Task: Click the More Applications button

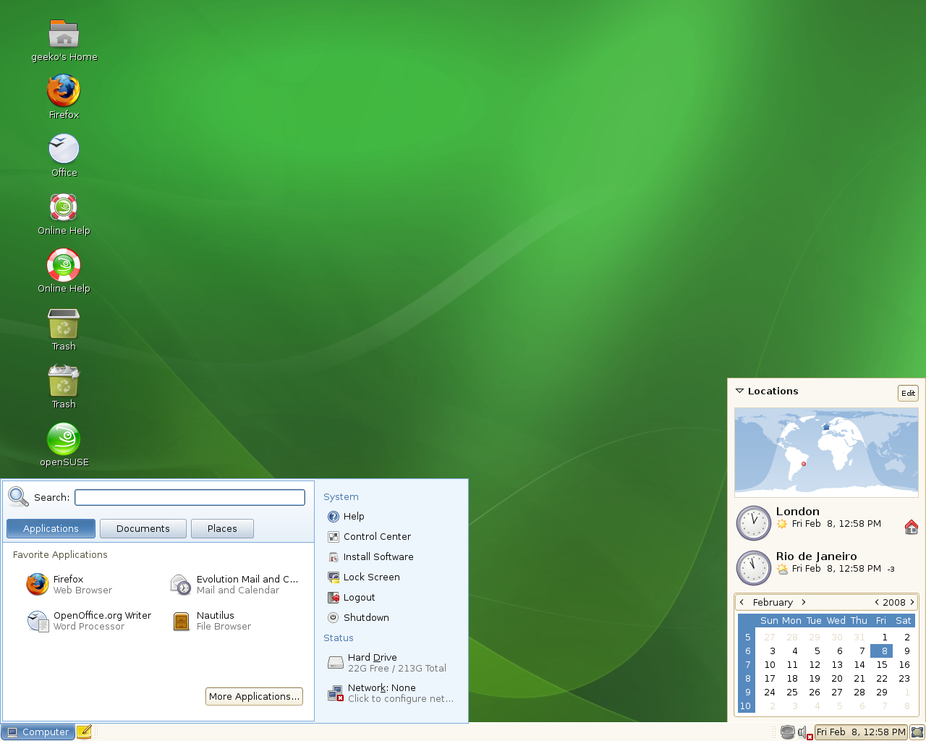Action: tap(254, 696)
